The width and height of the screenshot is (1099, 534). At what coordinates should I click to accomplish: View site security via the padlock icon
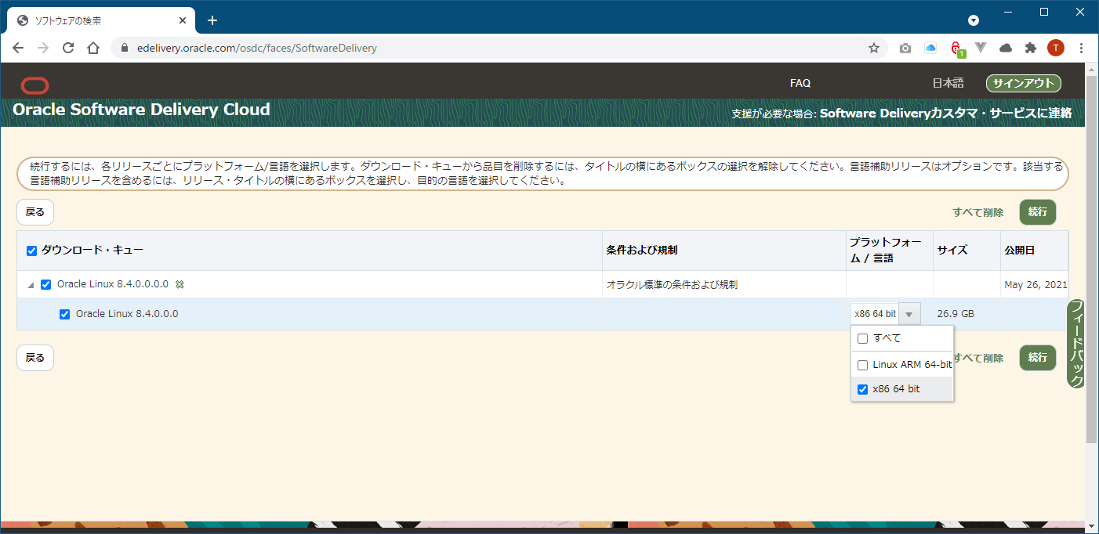click(124, 48)
